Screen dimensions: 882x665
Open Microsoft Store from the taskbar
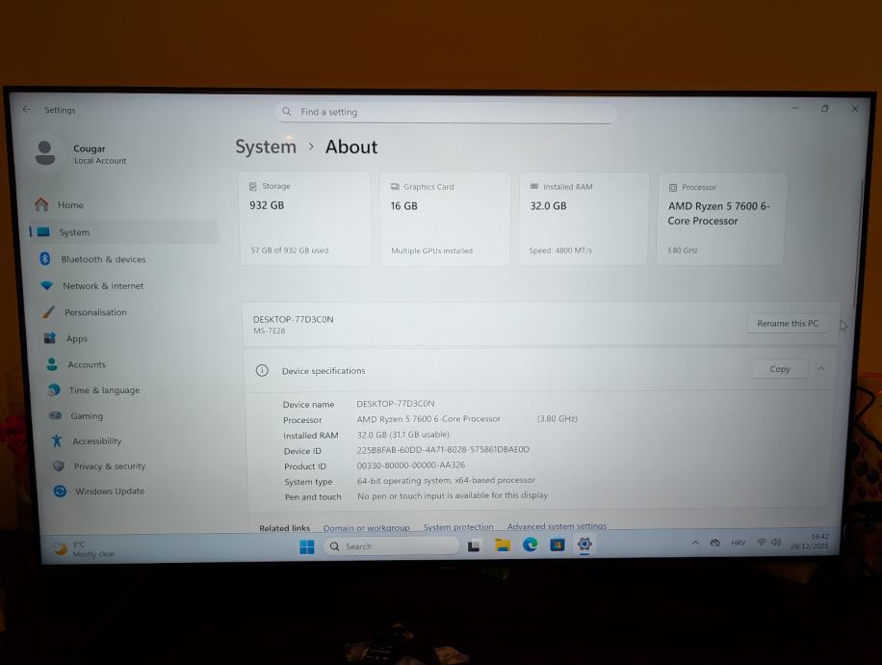(x=557, y=545)
